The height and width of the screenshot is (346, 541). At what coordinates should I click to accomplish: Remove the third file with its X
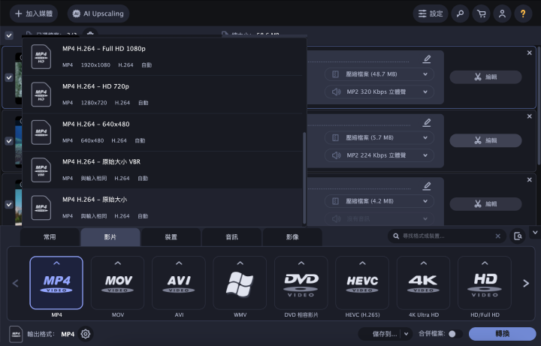pyautogui.click(x=529, y=179)
